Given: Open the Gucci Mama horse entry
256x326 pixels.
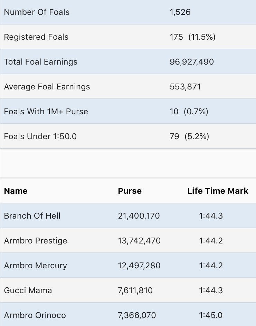Looking at the screenshot, I should 28,290.
